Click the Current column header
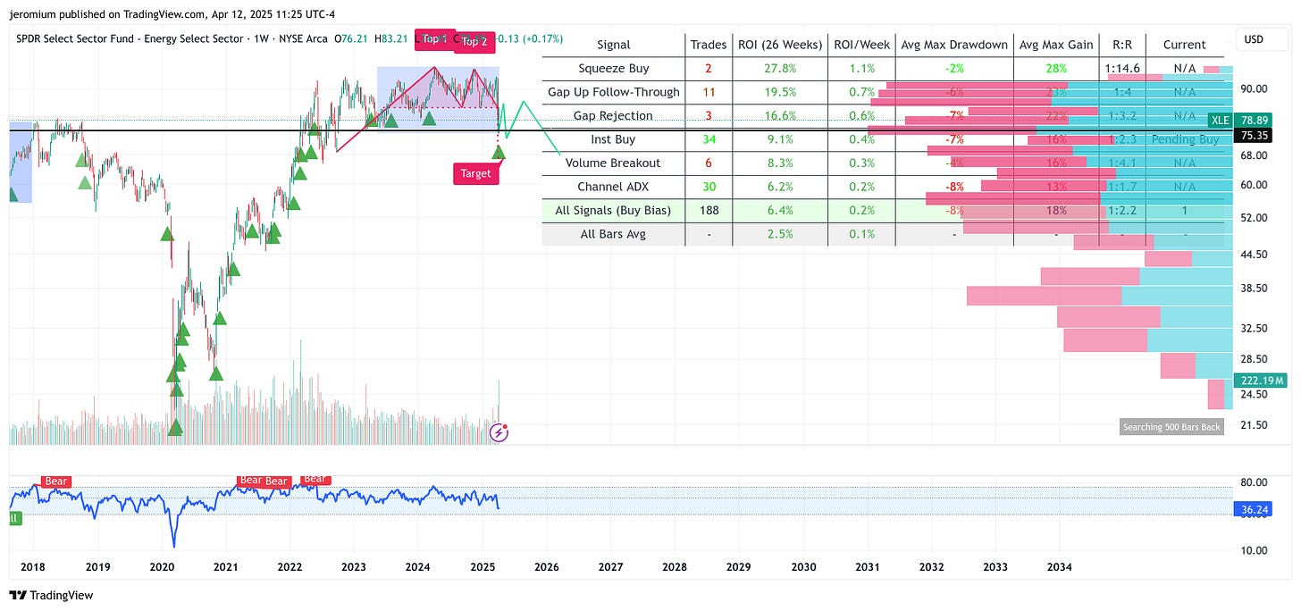The height and width of the screenshot is (611, 1301). point(1185,45)
